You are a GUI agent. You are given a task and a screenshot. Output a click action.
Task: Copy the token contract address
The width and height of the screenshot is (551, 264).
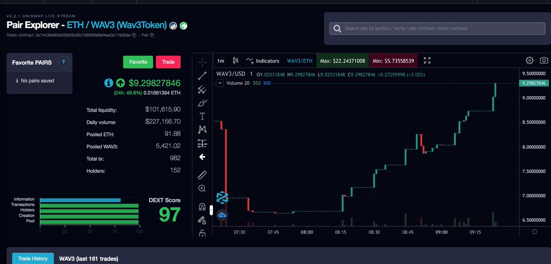pyautogui.click(x=134, y=35)
